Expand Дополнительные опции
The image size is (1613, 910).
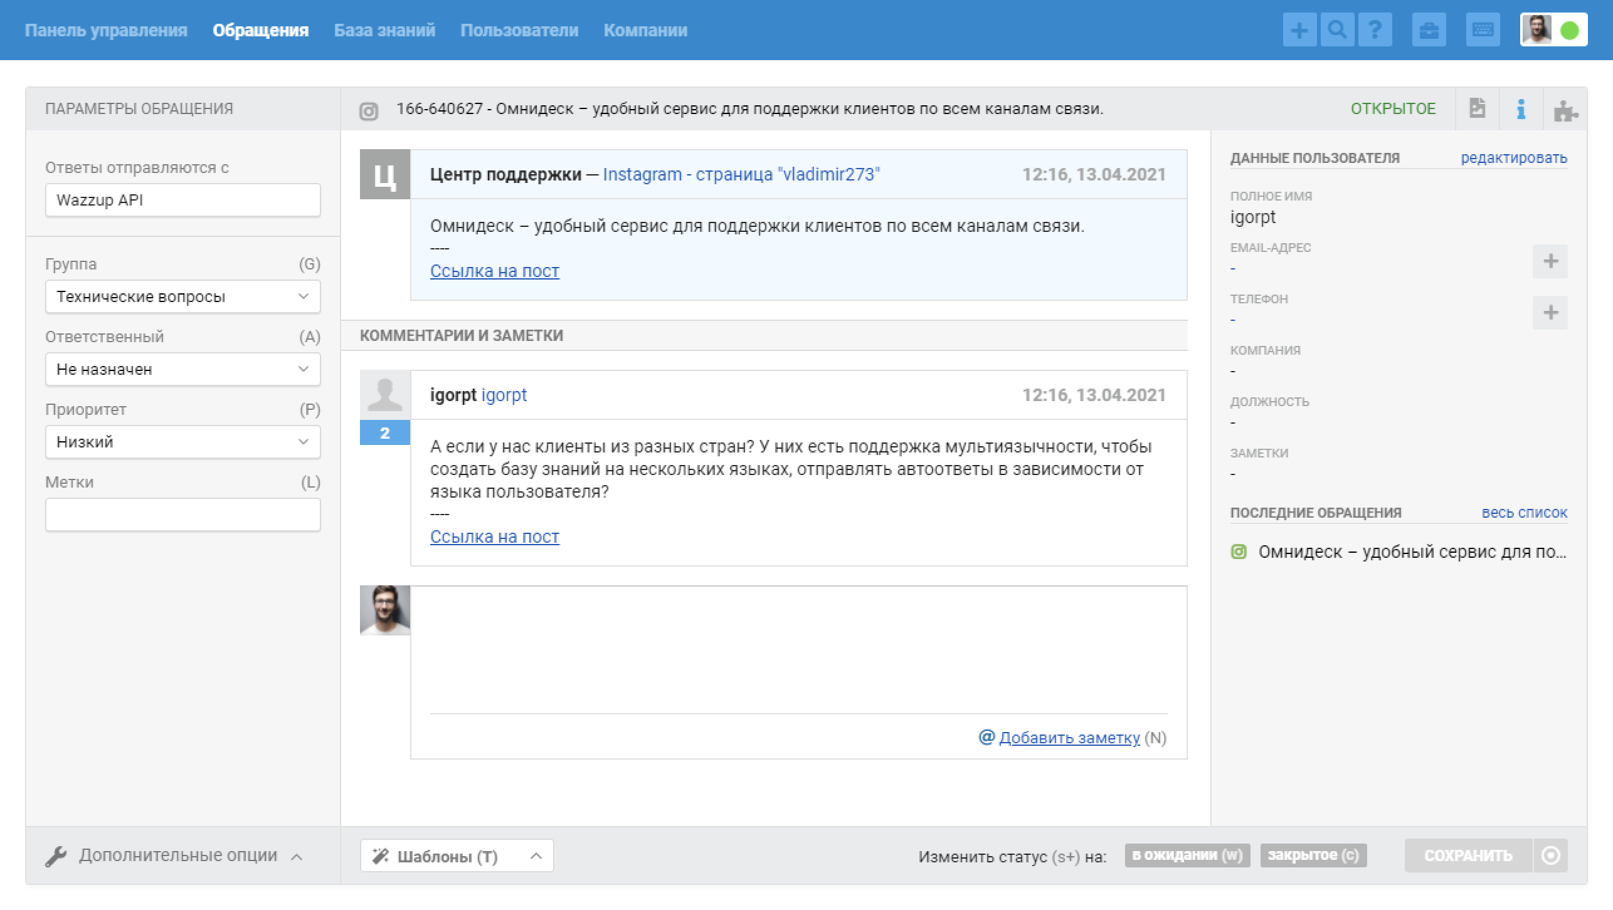coord(174,855)
